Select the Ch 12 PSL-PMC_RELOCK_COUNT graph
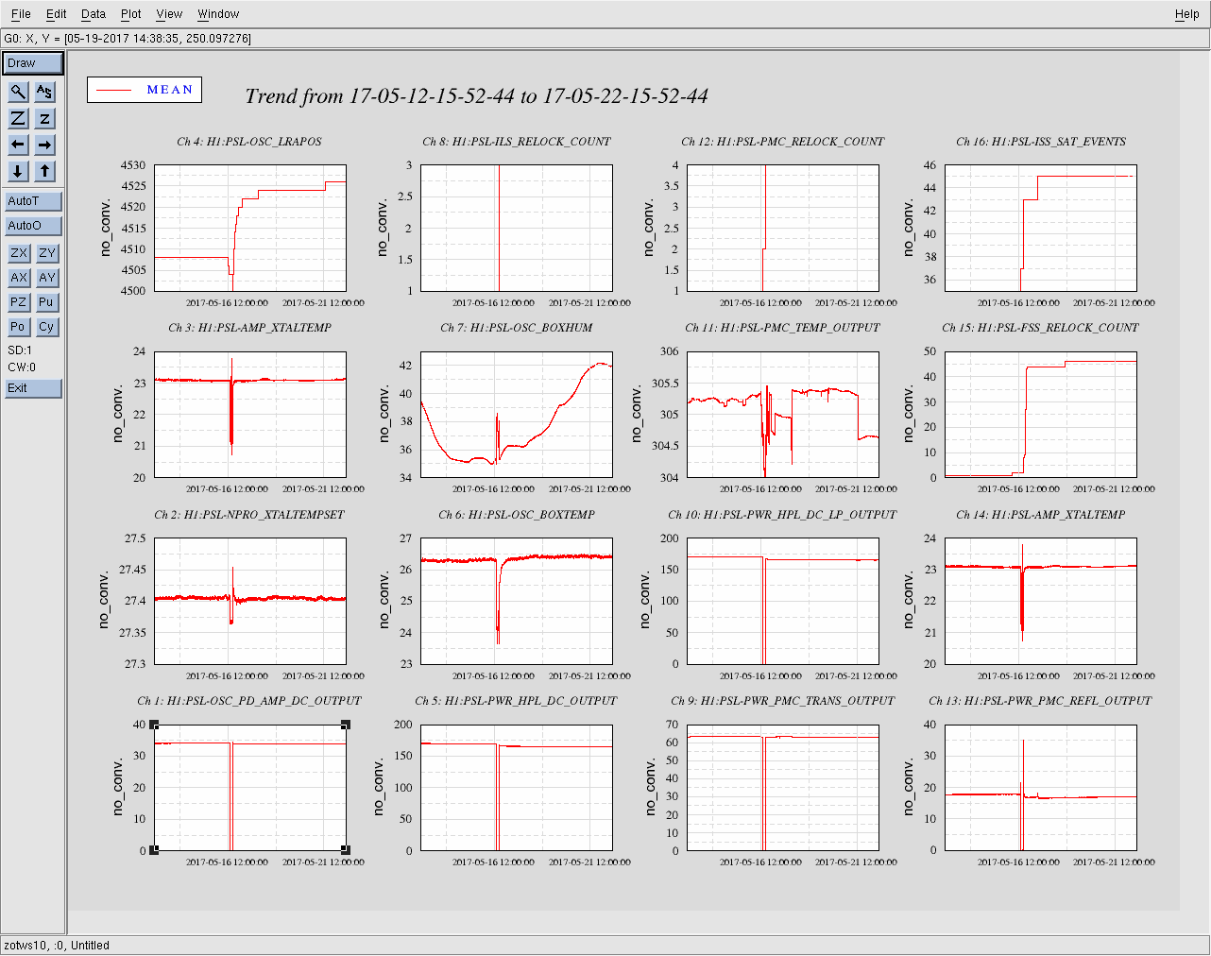Screen dimensions: 1211x956 [x=783, y=228]
